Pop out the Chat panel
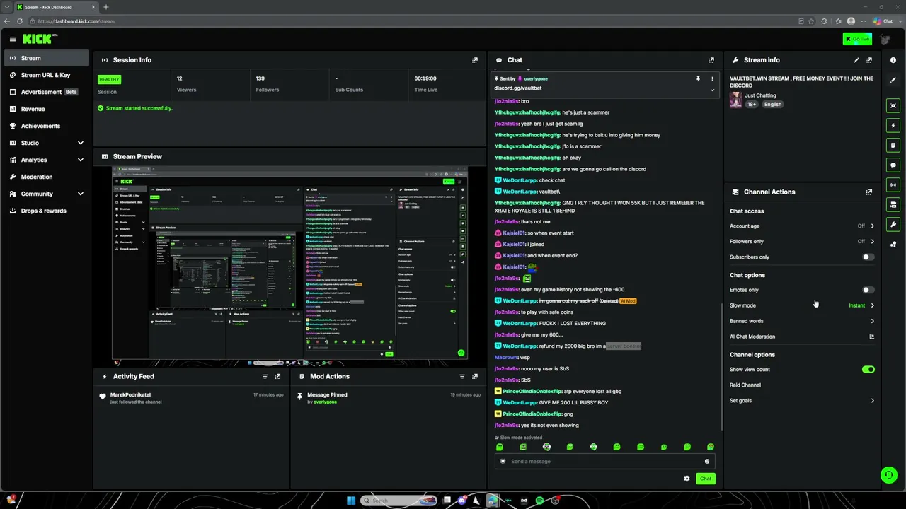The width and height of the screenshot is (906, 509). point(711,60)
